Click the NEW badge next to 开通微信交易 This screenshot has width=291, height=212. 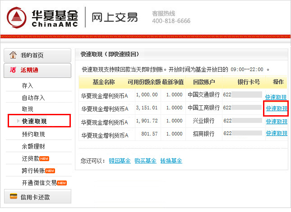tap(62, 183)
